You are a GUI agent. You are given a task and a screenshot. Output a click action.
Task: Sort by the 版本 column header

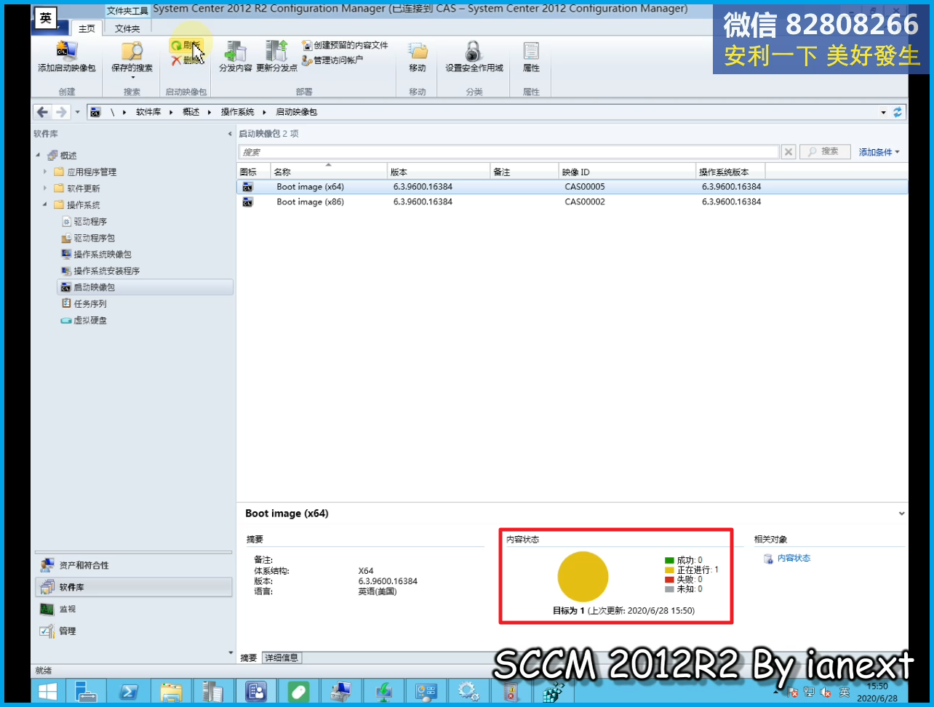tap(439, 172)
